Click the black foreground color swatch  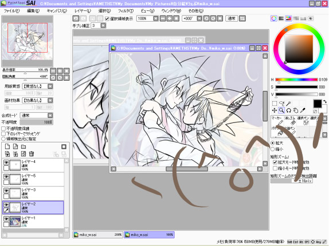pos(318,104)
